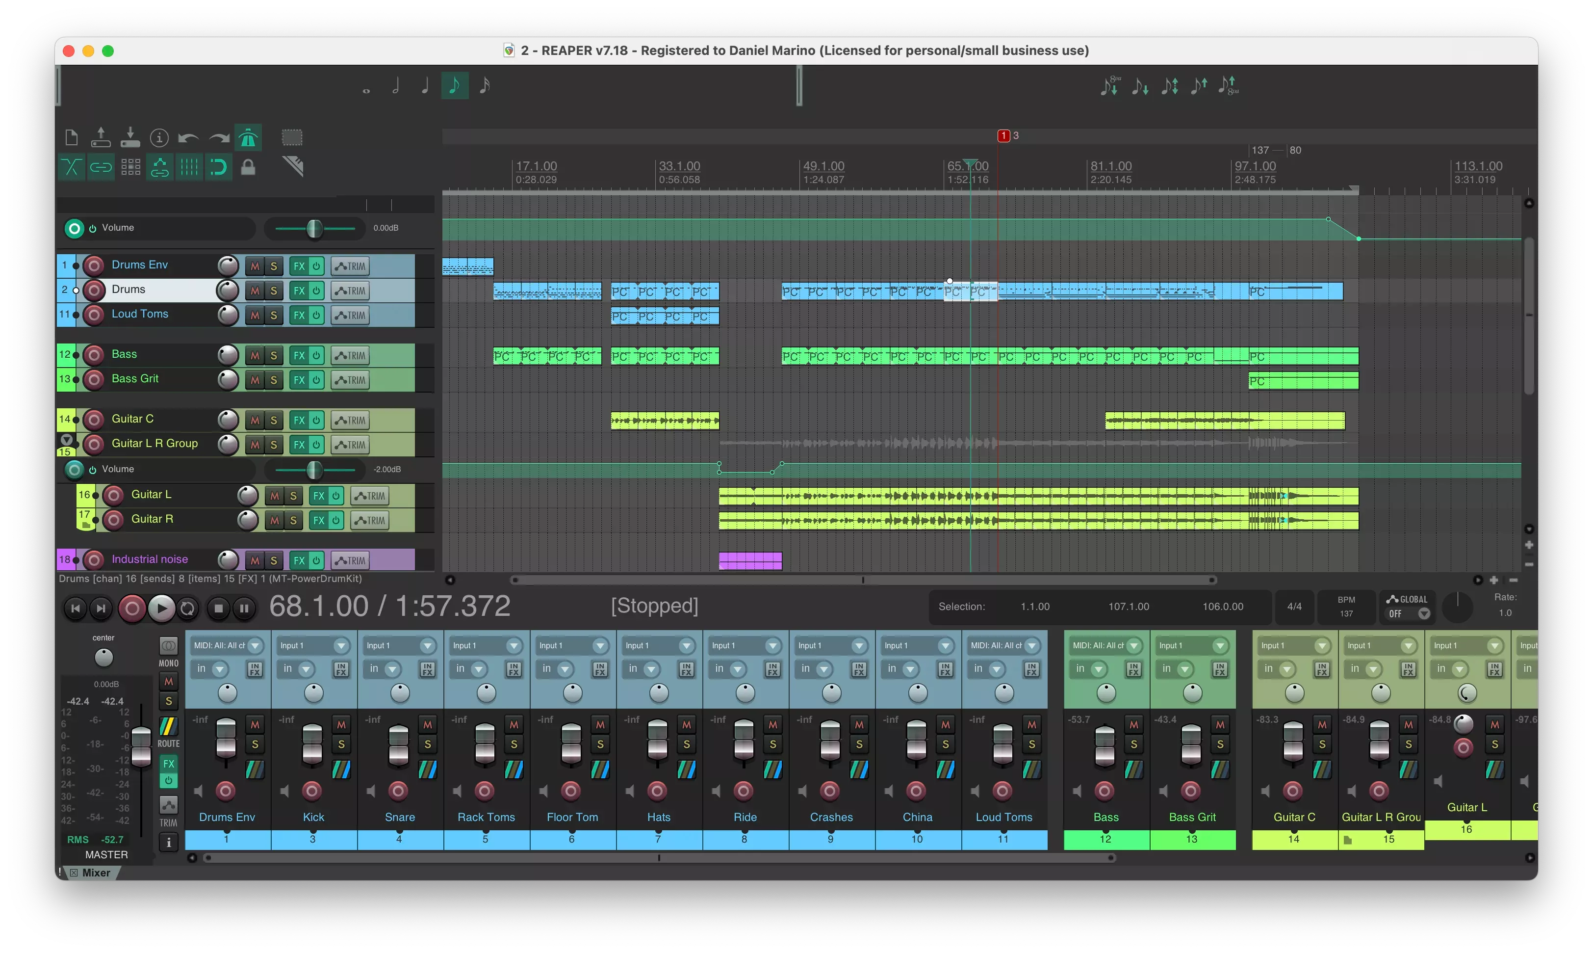Select the sixteenth note length icon
1593x953 pixels.
(485, 85)
